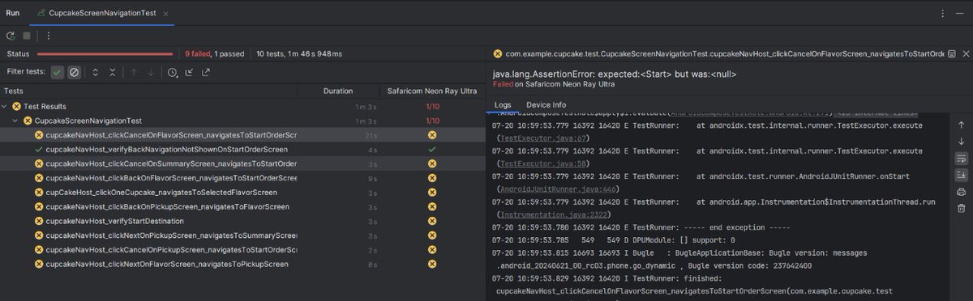Open the more actions kebab menu beside Stop
This screenshot has width=973, height=301.
coord(49,36)
